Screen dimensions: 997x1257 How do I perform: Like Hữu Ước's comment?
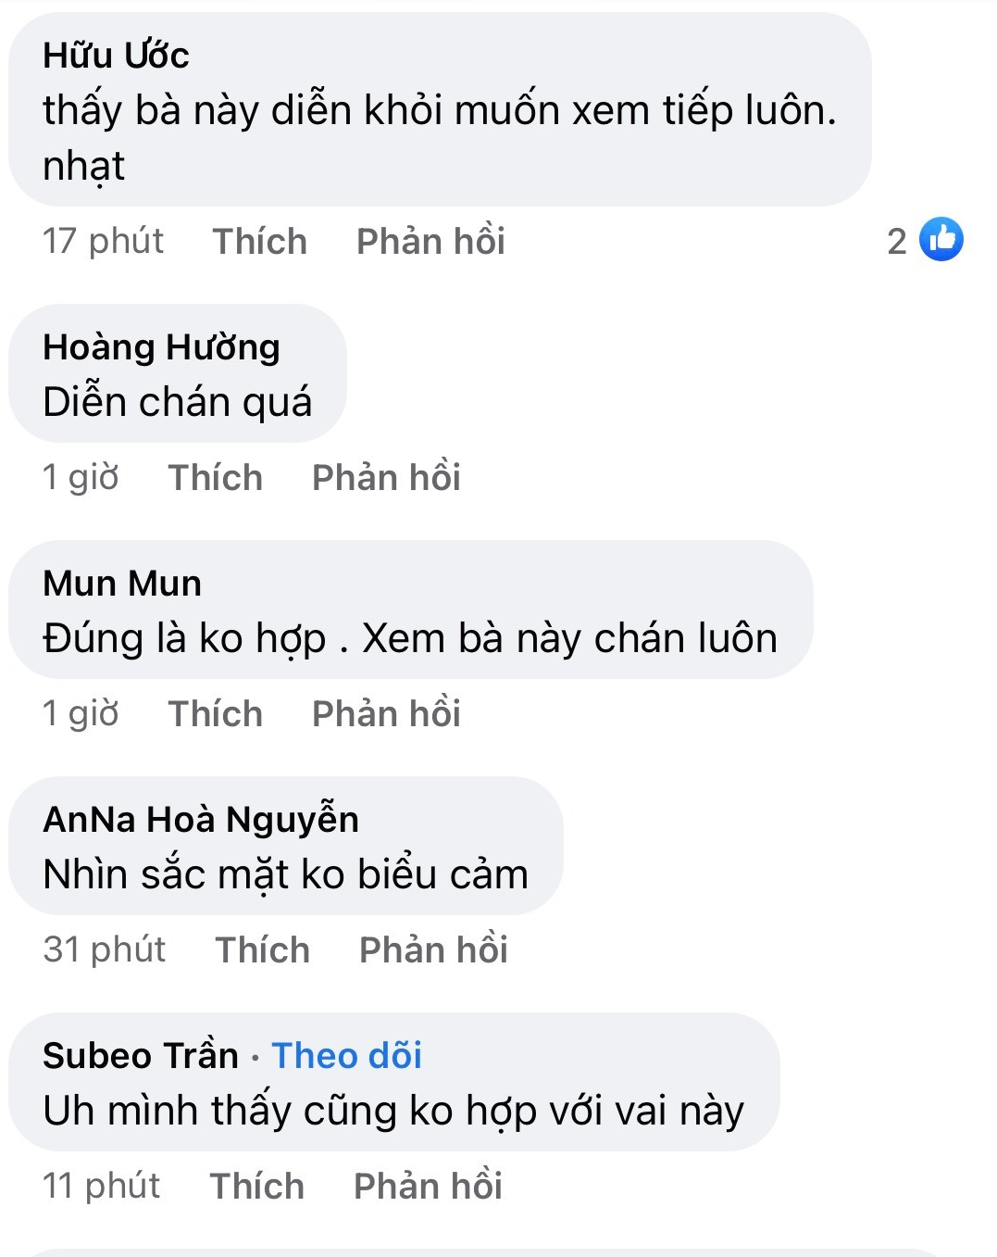pyautogui.click(x=259, y=242)
